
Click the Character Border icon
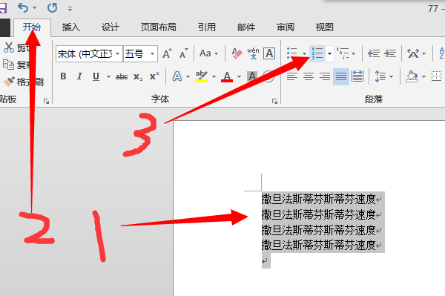point(269,53)
